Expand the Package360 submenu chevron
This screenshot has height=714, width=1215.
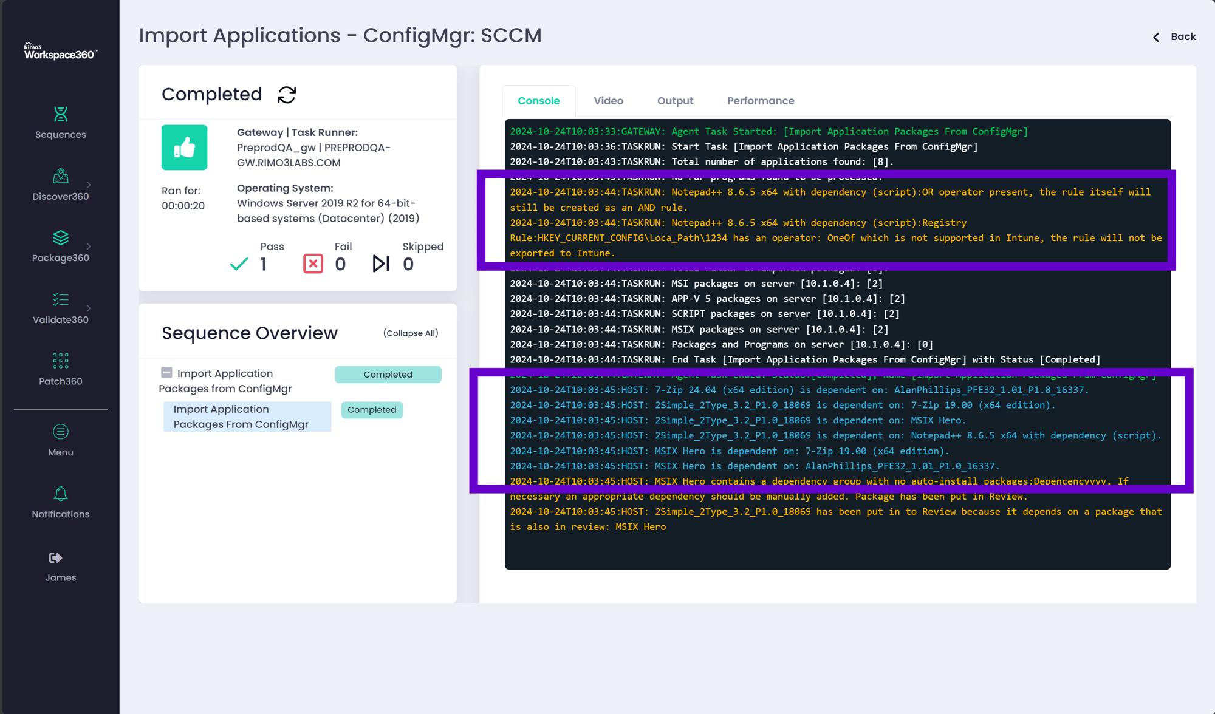tap(89, 246)
